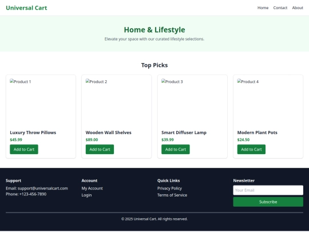Open the About nav link
The image size is (309, 232).
298,8
